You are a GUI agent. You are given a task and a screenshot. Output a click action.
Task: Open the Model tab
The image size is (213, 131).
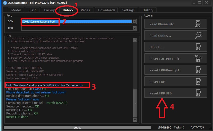16,10
